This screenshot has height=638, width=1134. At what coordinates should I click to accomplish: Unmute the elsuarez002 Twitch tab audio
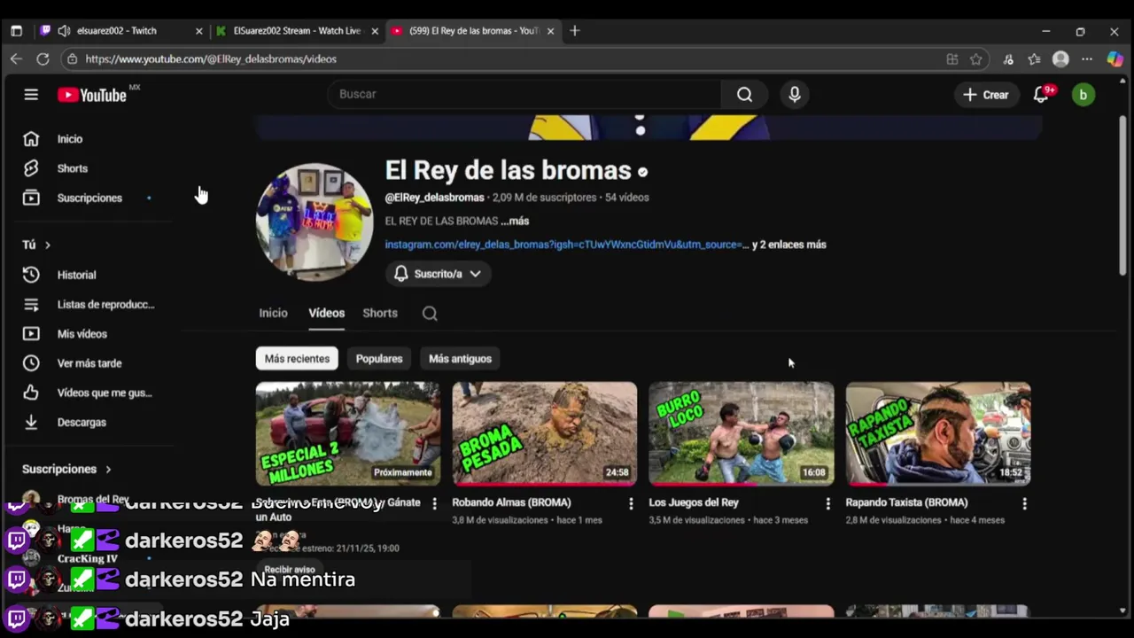tap(64, 31)
